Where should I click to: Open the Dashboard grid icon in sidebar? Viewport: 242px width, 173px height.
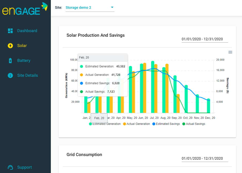pyautogui.click(x=10, y=31)
